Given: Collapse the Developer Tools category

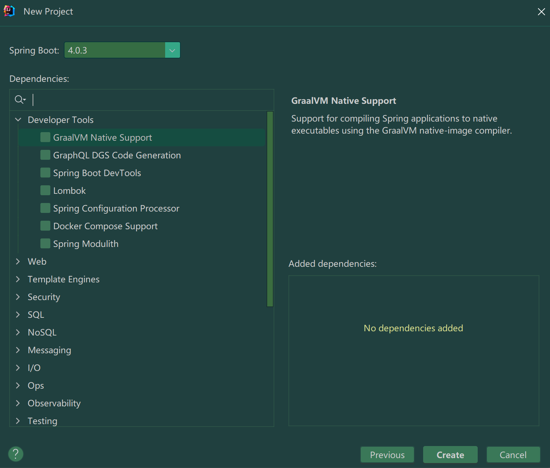Looking at the screenshot, I should tap(18, 120).
